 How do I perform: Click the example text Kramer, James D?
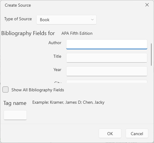66,102
